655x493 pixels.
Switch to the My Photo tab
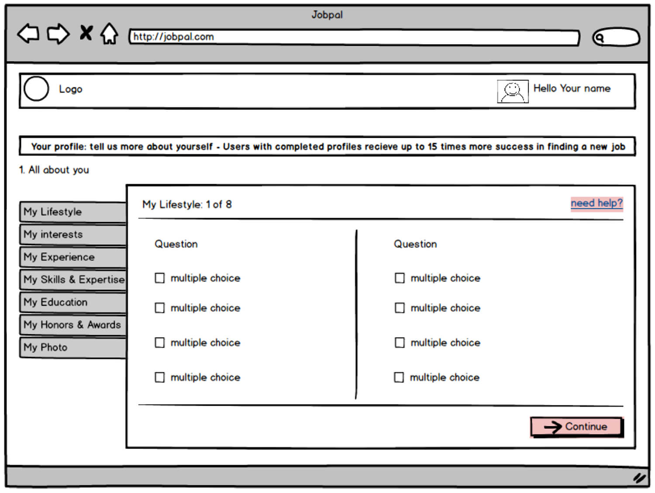point(73,348)
